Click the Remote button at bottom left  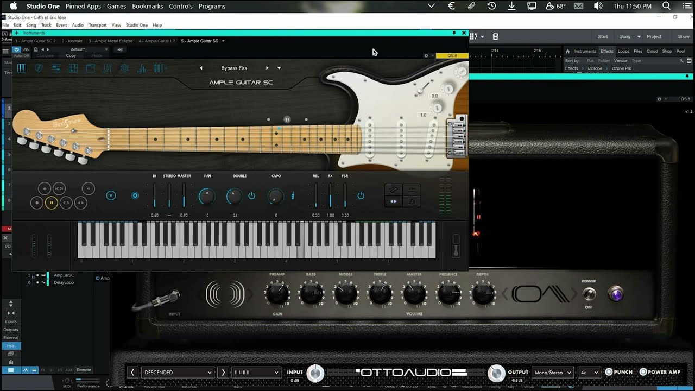click(x=84, y=370)
